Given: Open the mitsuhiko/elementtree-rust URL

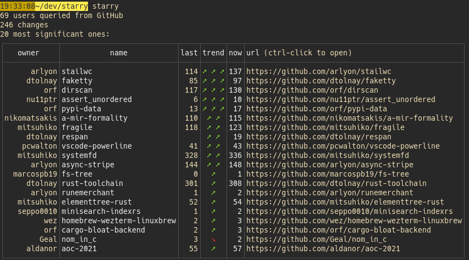Looking at the screenshot, I should [x=345, y=202].
